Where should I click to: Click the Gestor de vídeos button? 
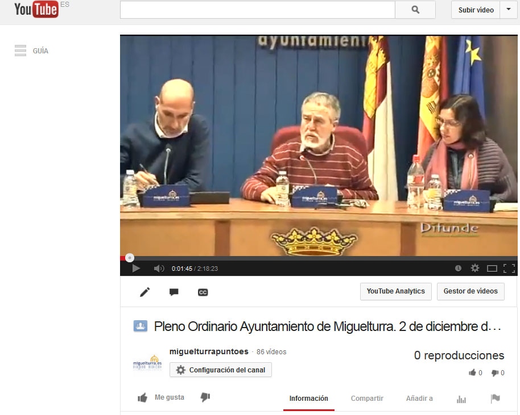[x=471, y=291]
